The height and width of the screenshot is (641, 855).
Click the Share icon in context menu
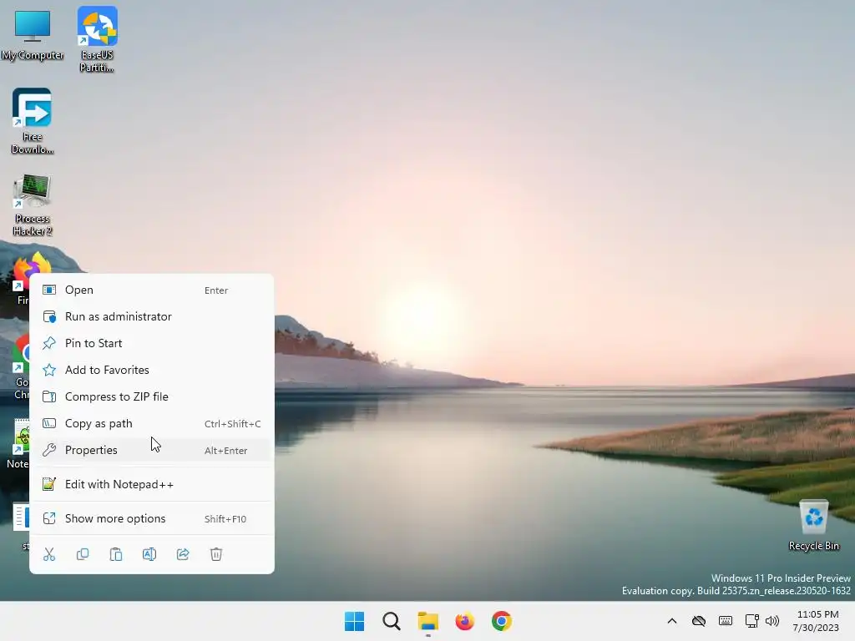click(x=183, y=554)
